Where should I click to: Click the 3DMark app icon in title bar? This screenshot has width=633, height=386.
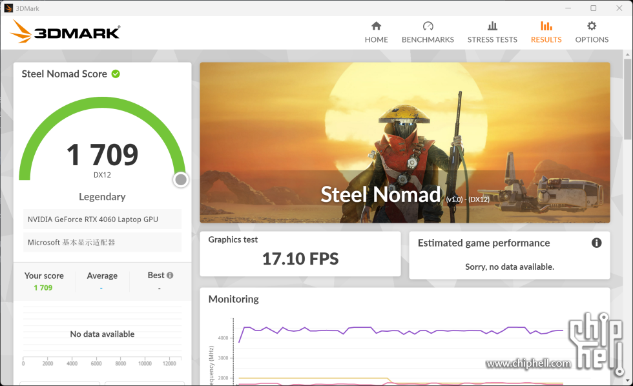[8, 8]
